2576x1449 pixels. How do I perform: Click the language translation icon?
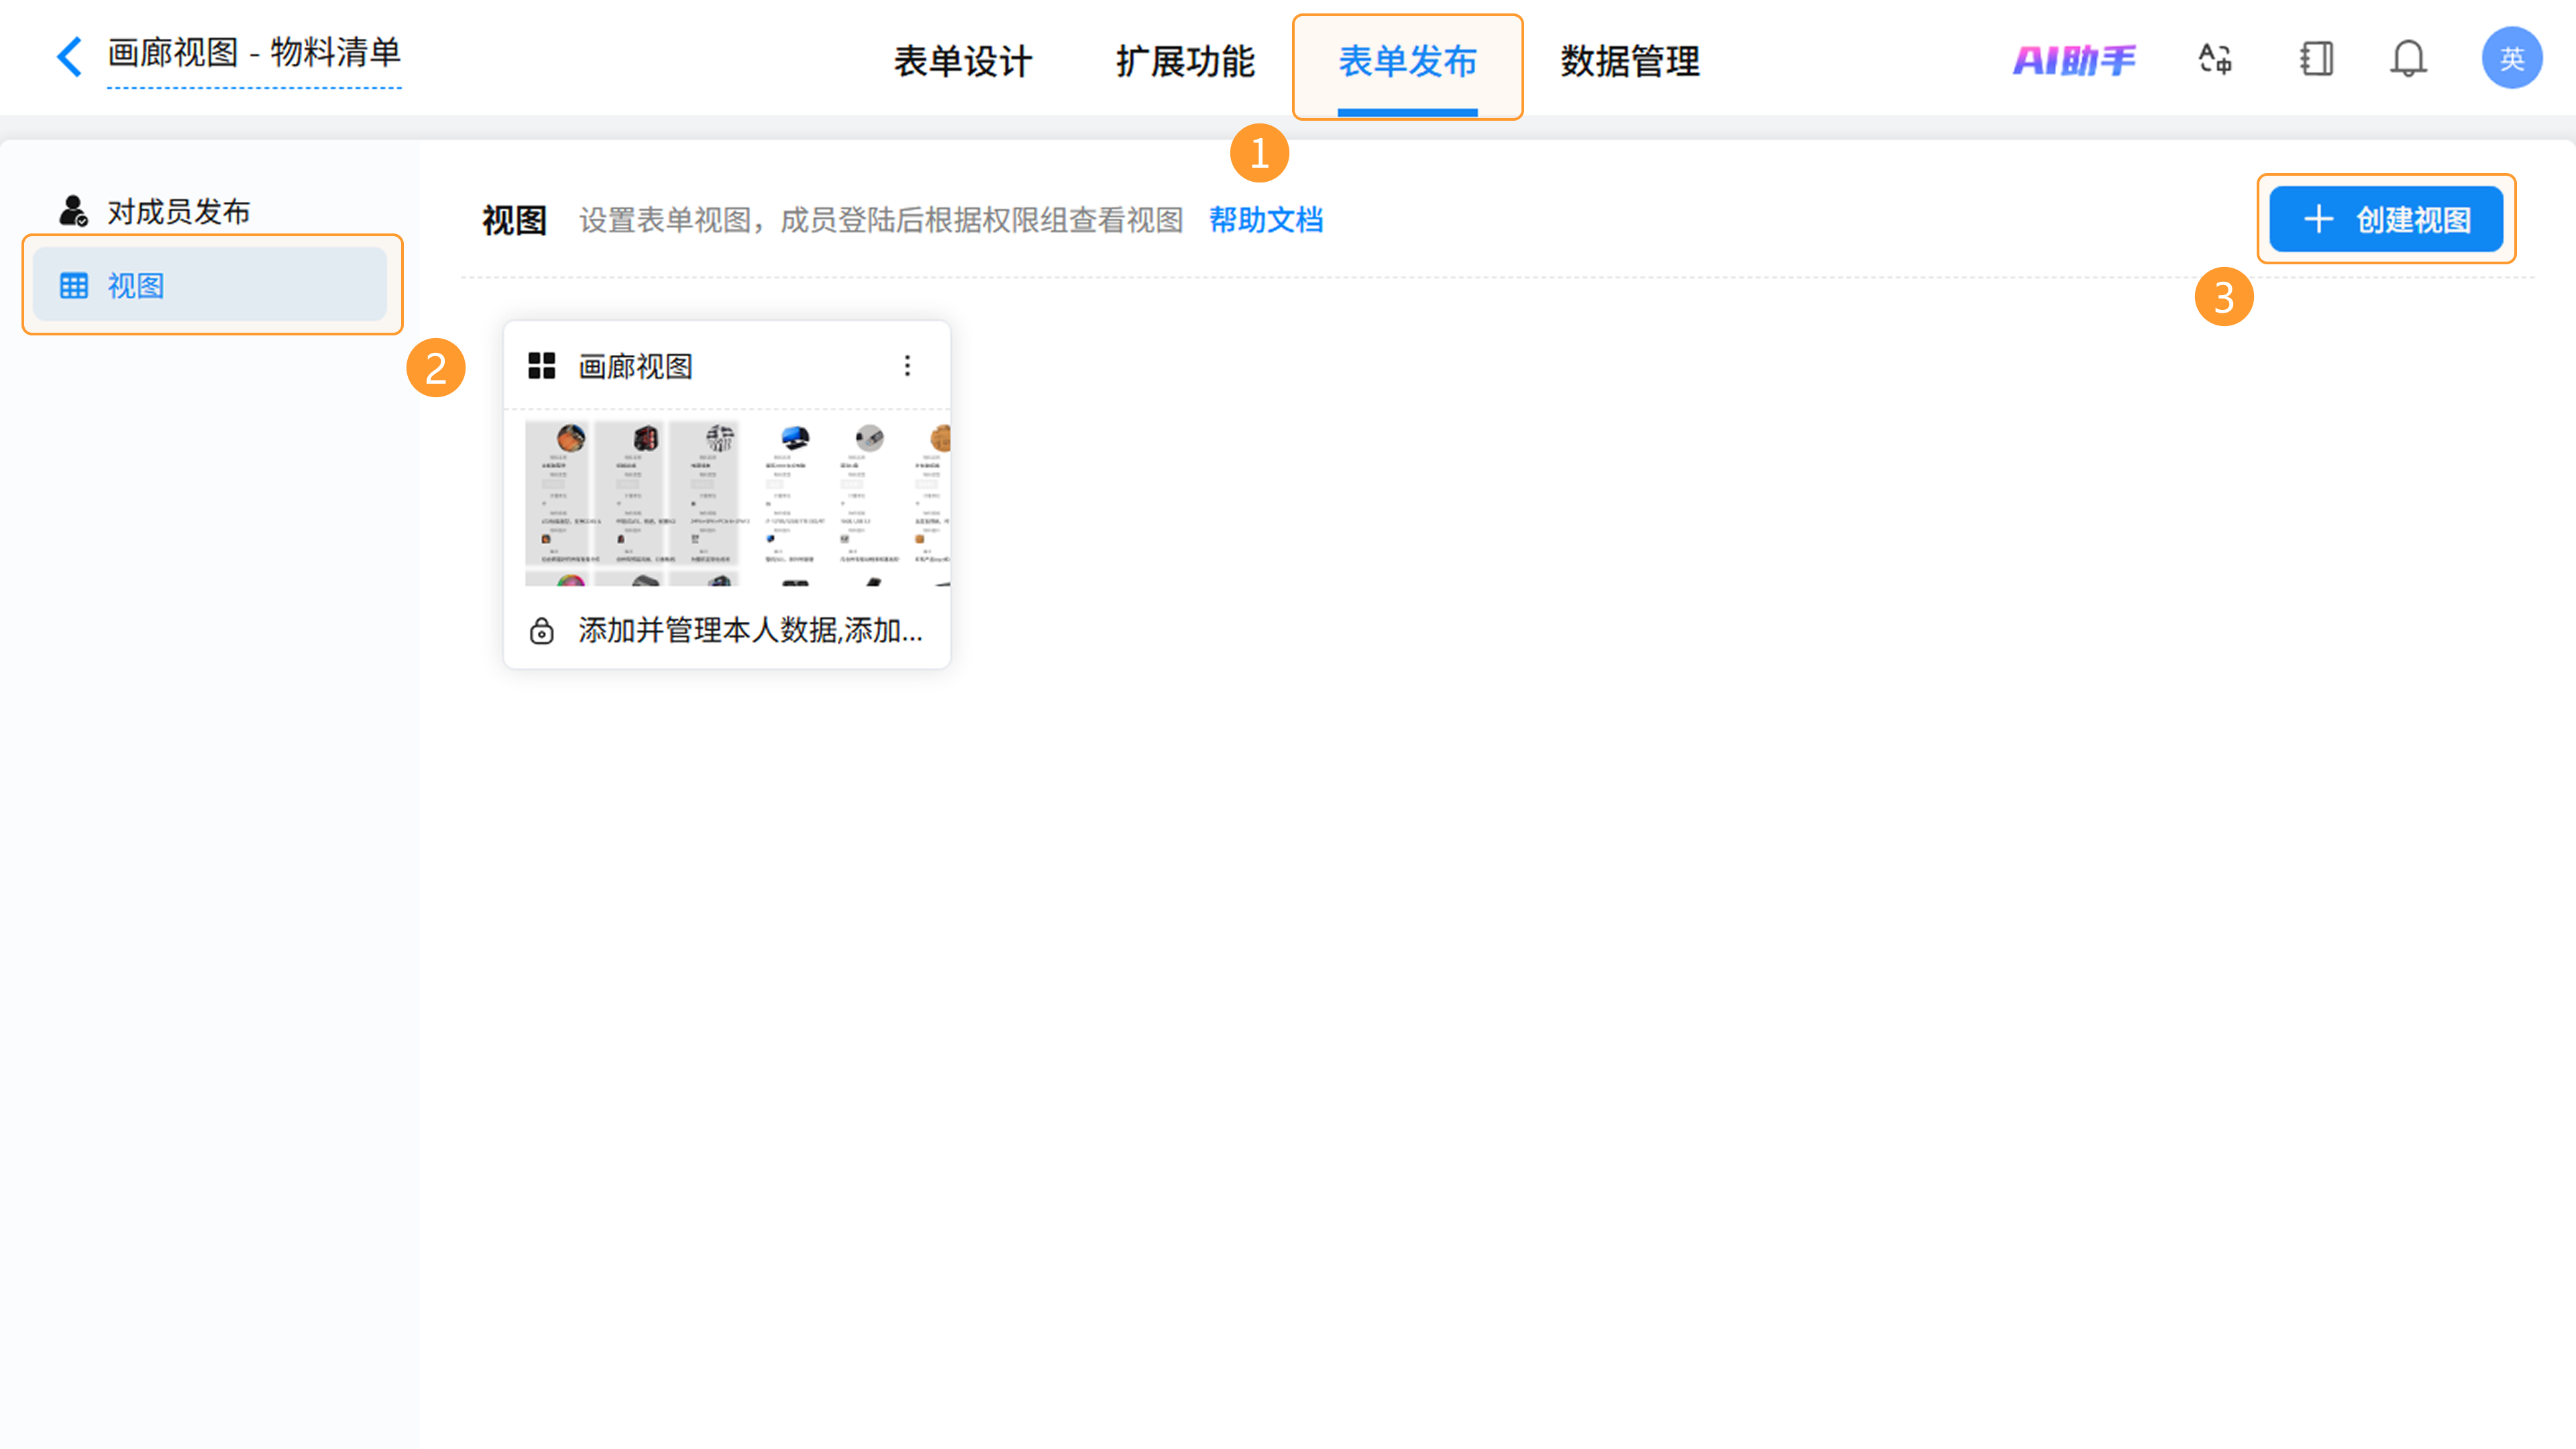pos(2215,59)
